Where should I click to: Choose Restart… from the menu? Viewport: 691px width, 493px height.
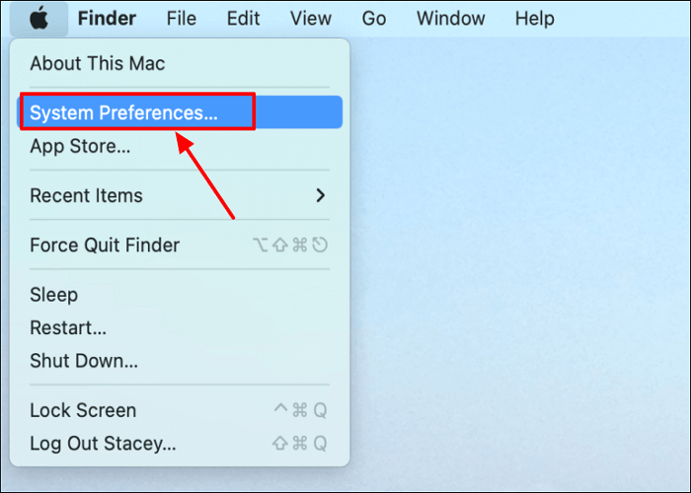(68, 327)
